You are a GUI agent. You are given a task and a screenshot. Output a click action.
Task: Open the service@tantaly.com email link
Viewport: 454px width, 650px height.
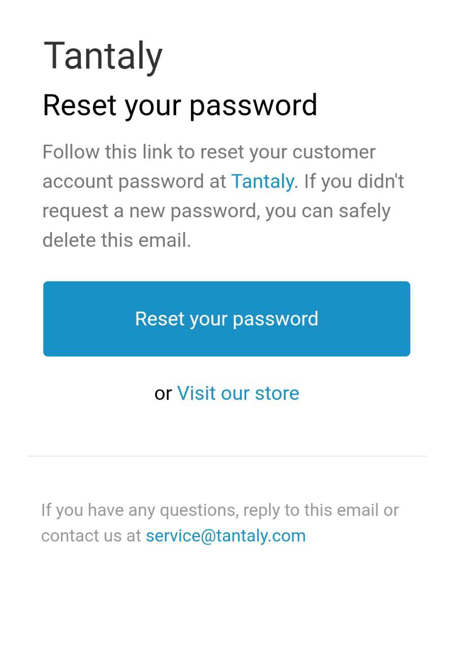pyautogui.click(x=225, y=536)
